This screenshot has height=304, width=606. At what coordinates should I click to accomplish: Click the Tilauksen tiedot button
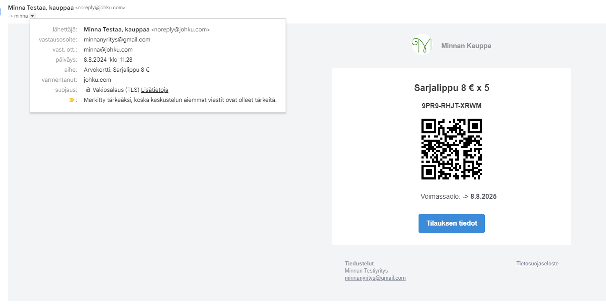(451, 223)
